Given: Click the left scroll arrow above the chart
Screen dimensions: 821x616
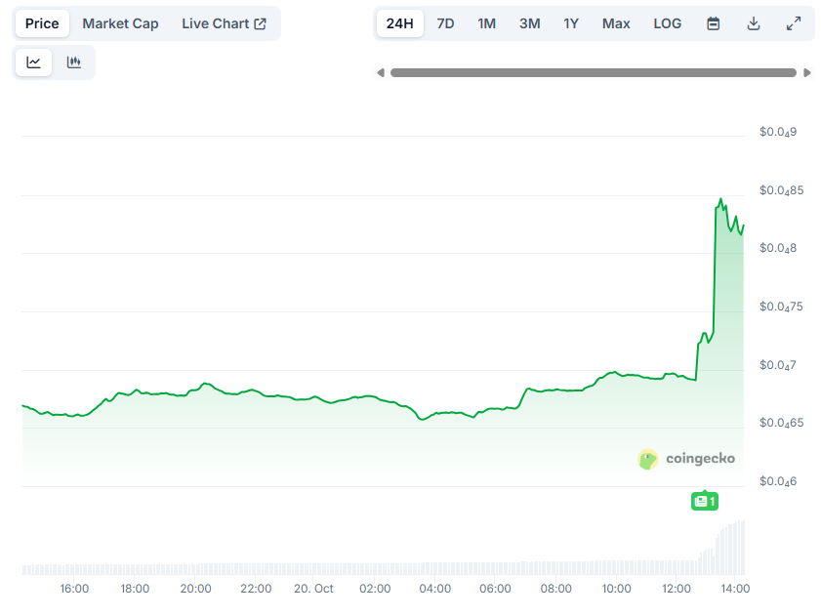Looking at the screenshot, I should coord(381,71).
